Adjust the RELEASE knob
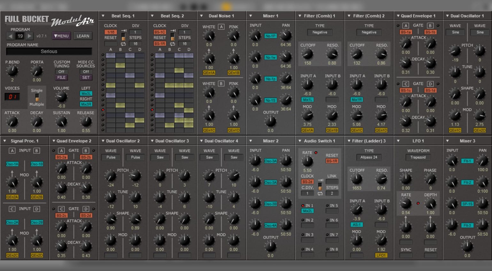This screenshot has width=492, height=271. (86, 121)
